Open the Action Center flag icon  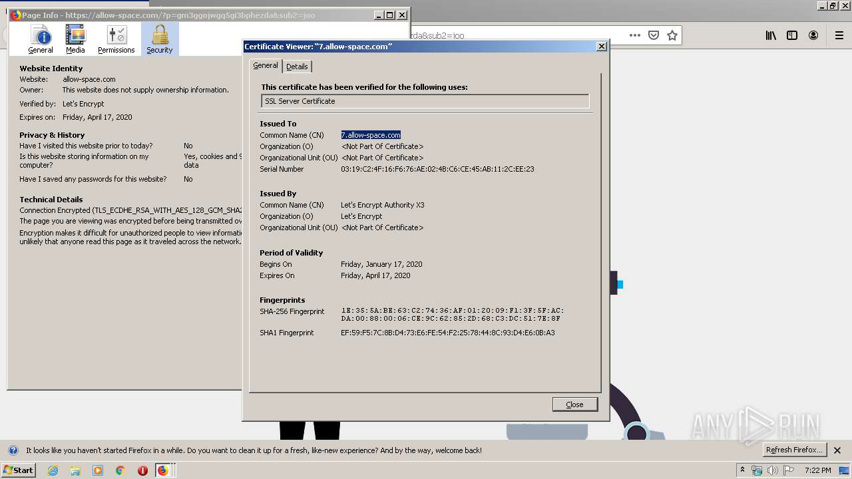[789, 470]
